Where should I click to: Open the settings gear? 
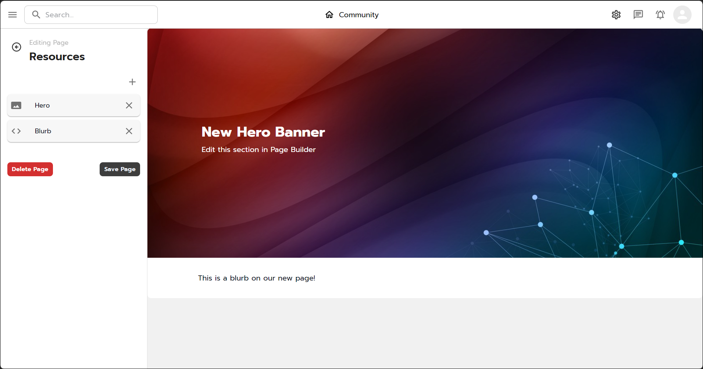[616, 15]
